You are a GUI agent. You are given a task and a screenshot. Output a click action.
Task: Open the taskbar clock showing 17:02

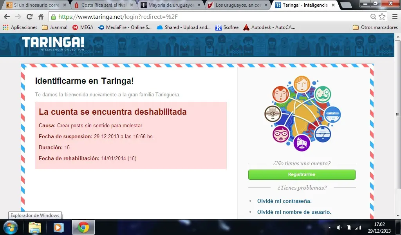point(379,227)
